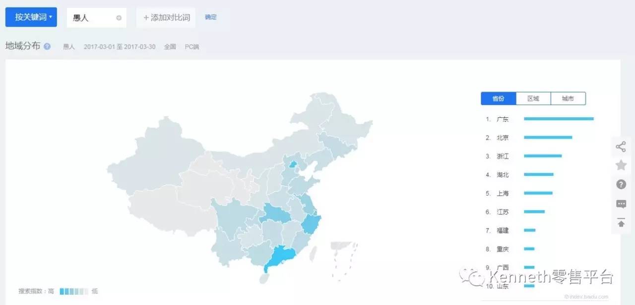Open the feedback chat bubble icon

click(621, 203)
